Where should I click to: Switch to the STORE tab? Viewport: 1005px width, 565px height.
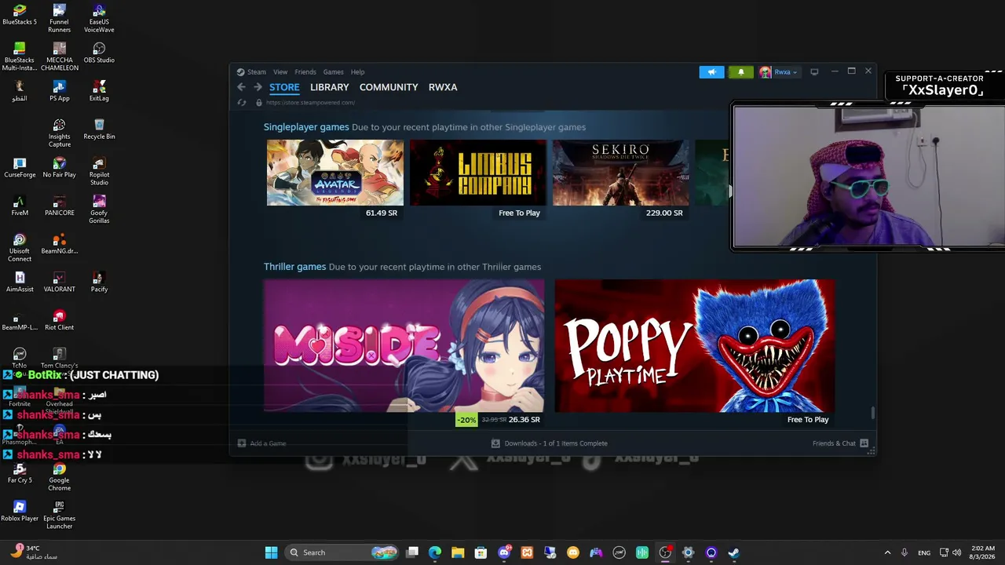click(x=284, y=87)
